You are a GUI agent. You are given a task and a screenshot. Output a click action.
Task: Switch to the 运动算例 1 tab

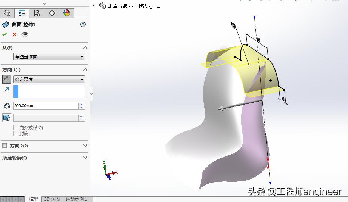[76, 199]
